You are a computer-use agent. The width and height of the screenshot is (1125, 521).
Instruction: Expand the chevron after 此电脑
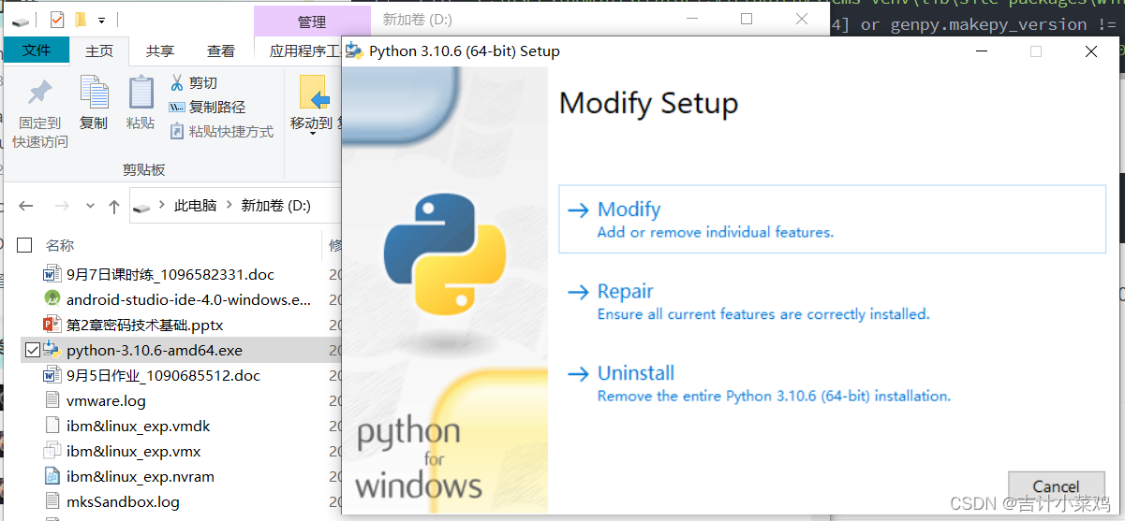[x=229, y=206]
